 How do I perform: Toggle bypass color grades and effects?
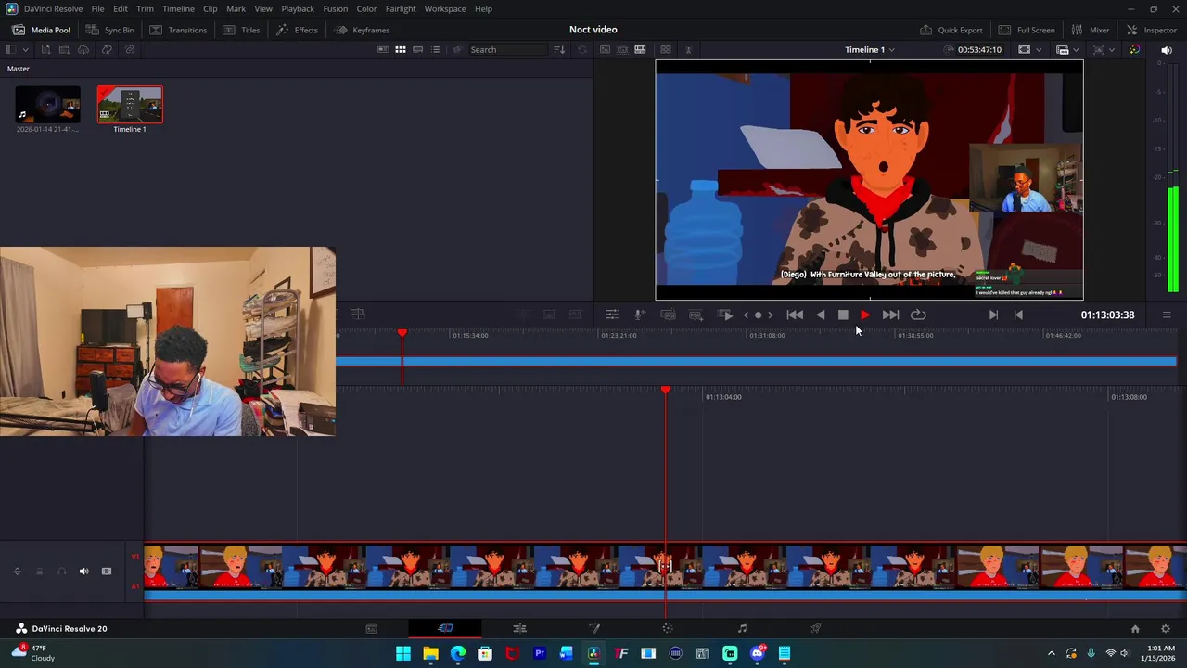1134,49
